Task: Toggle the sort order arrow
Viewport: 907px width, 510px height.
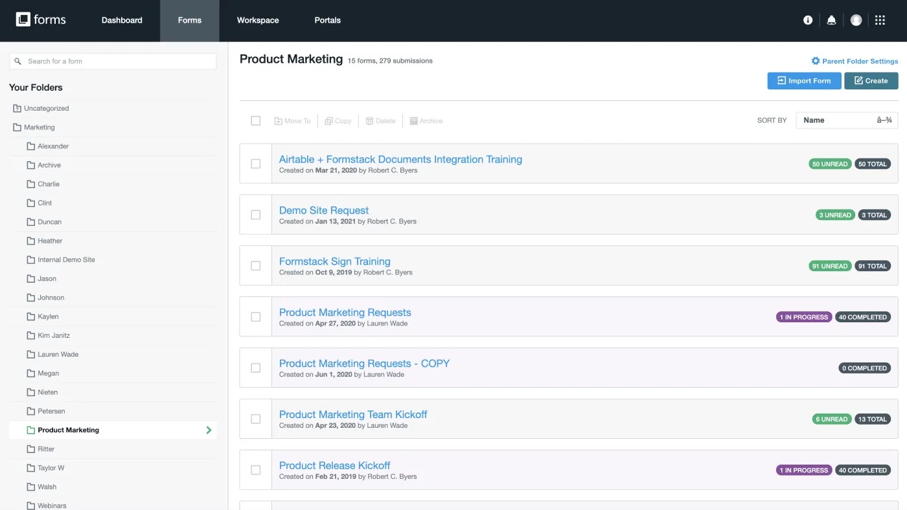Action: 886,120
